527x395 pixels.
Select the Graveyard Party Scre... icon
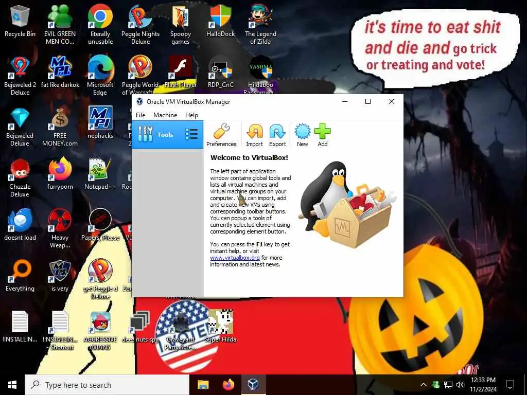pos(181,330)
